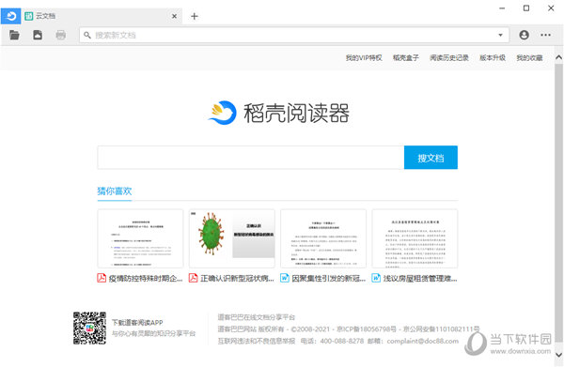Click PDF icon beside 疫情防控特殊时期企
This screenshot has height=367, width=564.
(x=102, y=278)
